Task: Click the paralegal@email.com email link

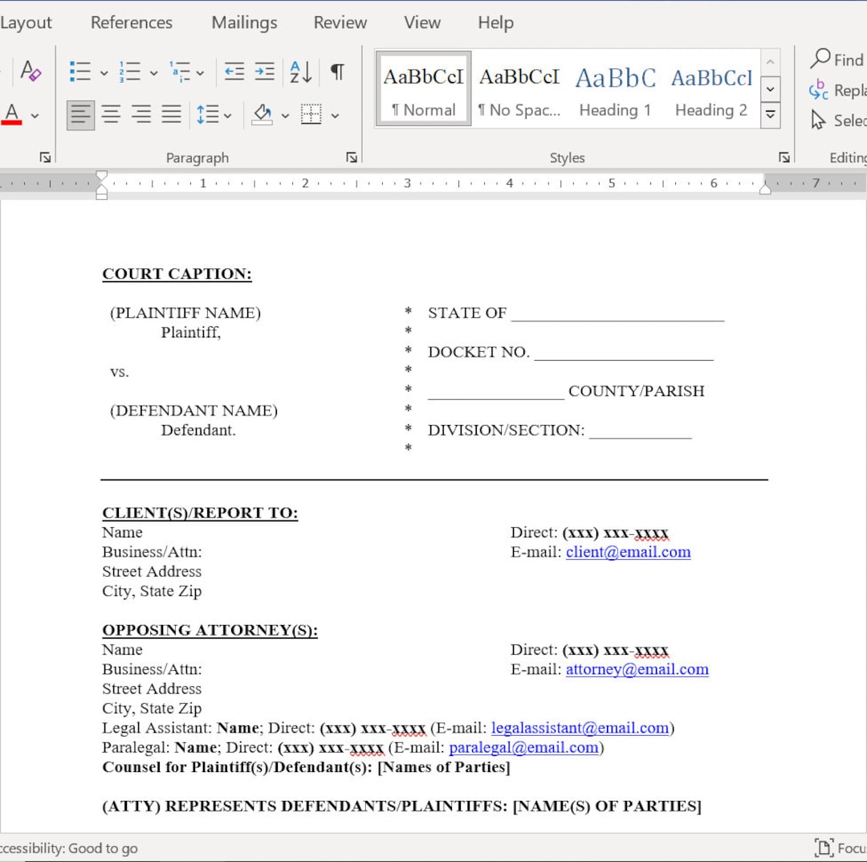Action: click(x=523, y=747)
